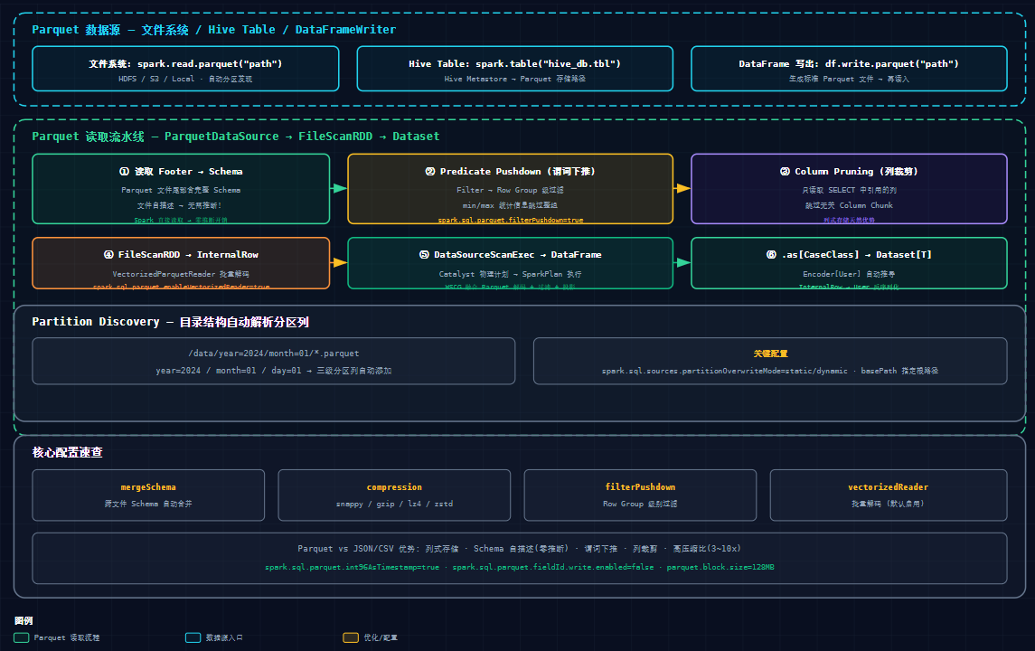1035x651 pixels.
Task: Click 'Encoder[User] 自动推导' text
Action: coord(849,274)
